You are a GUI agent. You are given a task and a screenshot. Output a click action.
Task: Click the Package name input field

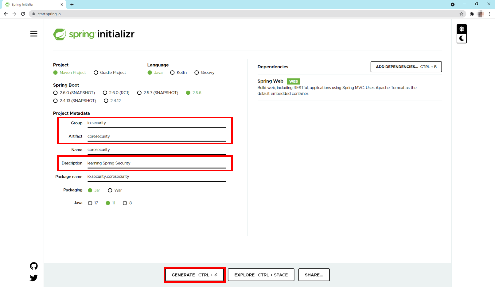point(157,177)
